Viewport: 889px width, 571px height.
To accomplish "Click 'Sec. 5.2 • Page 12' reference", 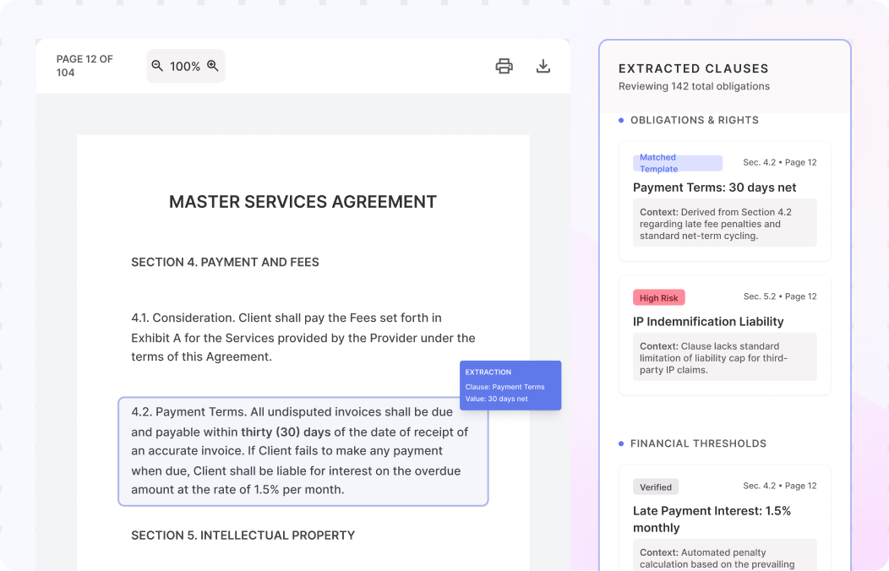I will click(780, 296).
